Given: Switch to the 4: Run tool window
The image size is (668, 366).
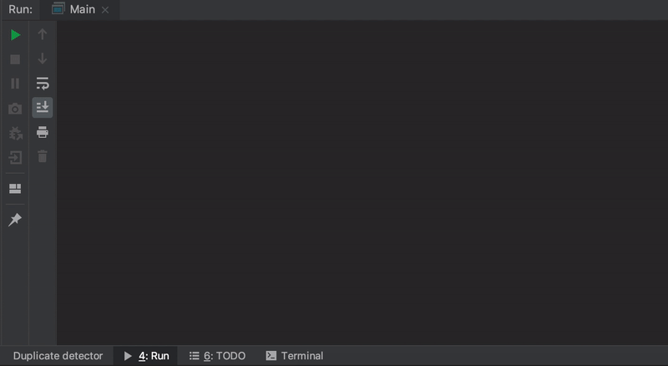Looking at the screenshot, I should tap(146, 356).
